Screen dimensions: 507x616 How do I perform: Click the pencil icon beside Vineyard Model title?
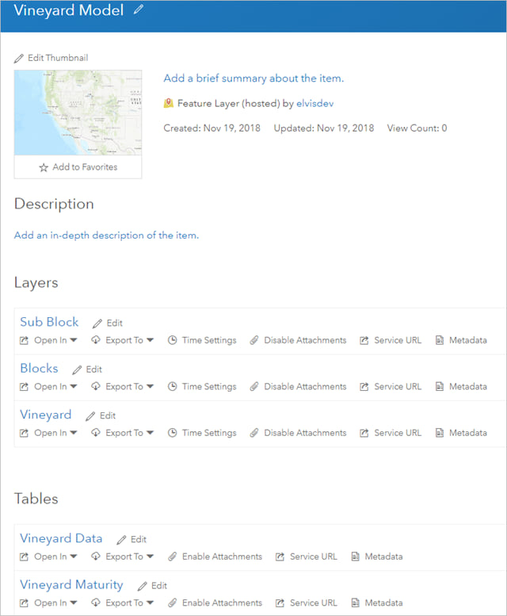point(139,10)
